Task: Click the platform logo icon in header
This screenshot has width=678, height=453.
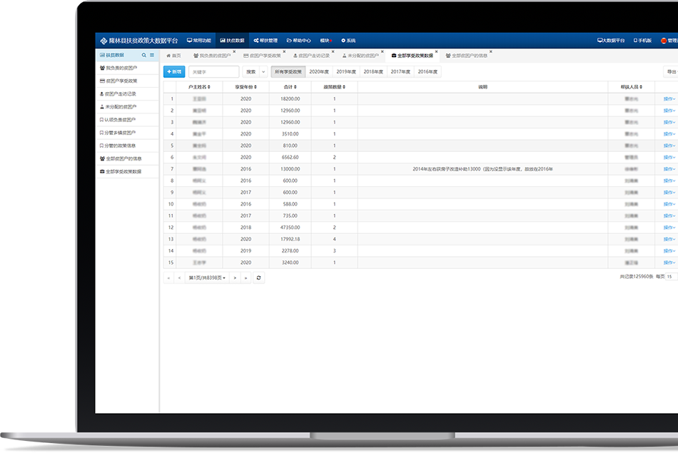Action: pos(103,41)
